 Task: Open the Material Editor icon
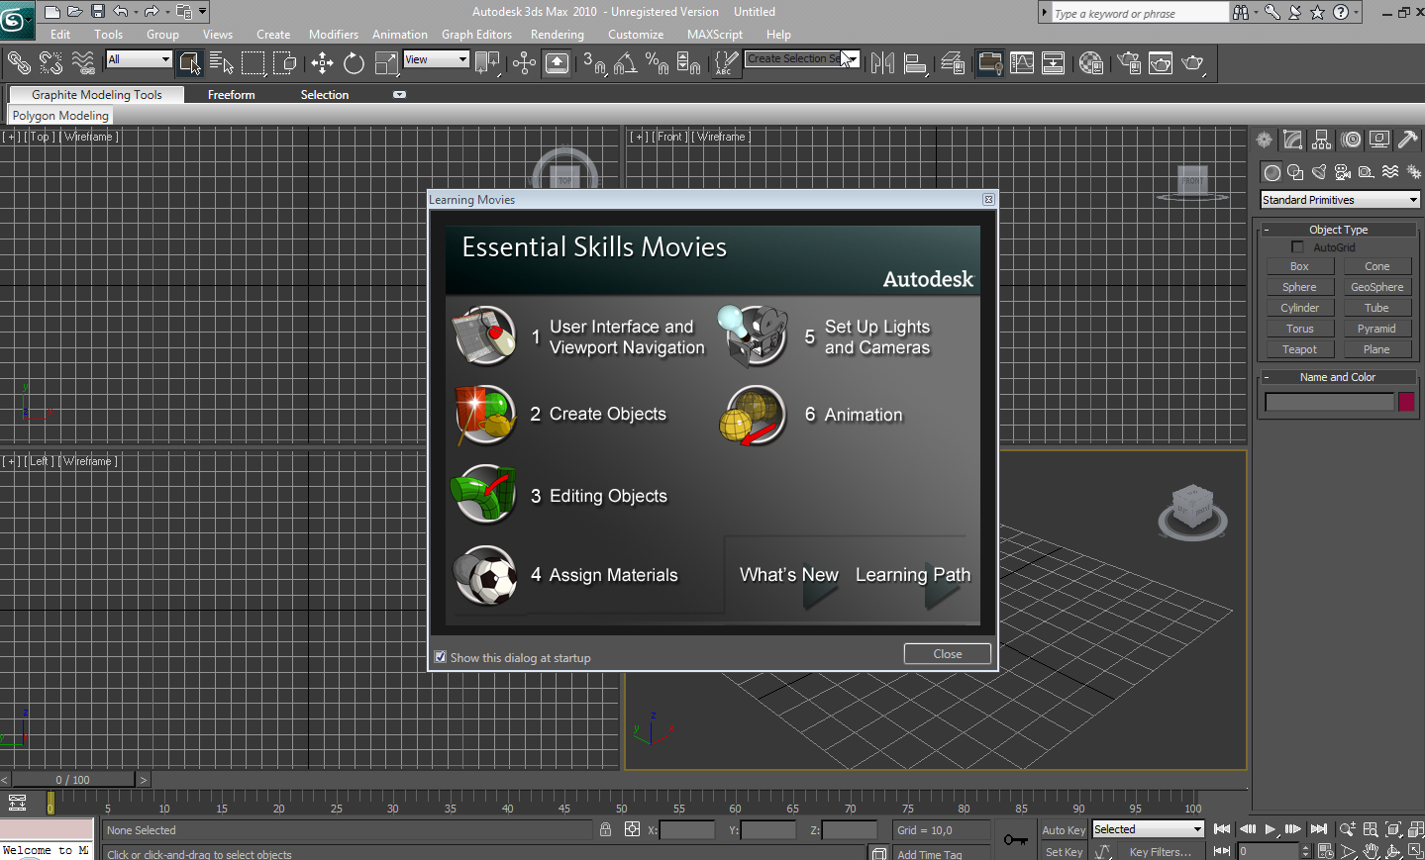pyautogui.click(x=1091, y=64)
